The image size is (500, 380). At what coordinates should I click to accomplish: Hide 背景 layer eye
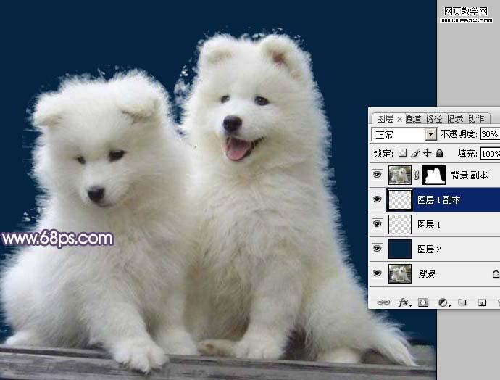[378, 273]
